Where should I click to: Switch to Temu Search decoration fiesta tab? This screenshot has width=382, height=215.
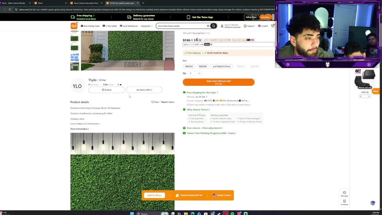point(86,3)
